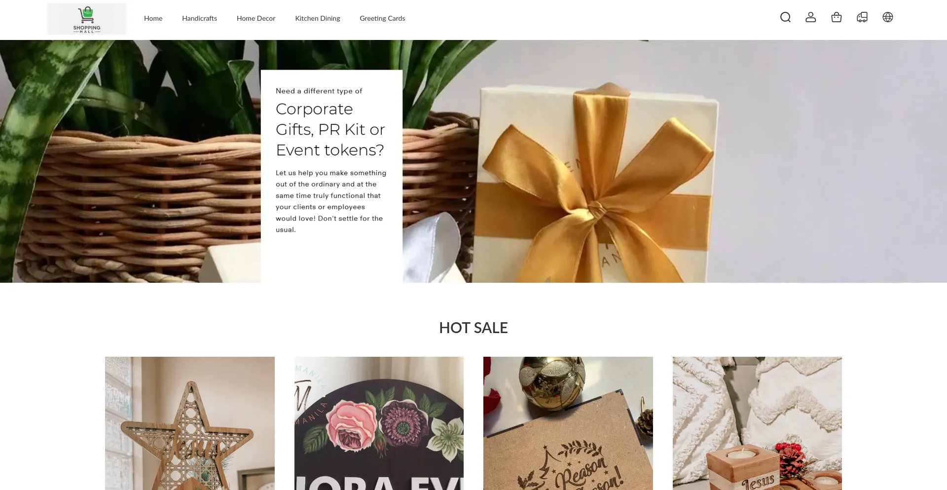This screenshot has width=947, height=490.
Task: Open the Home Decor category
Action: coord(256,18)
